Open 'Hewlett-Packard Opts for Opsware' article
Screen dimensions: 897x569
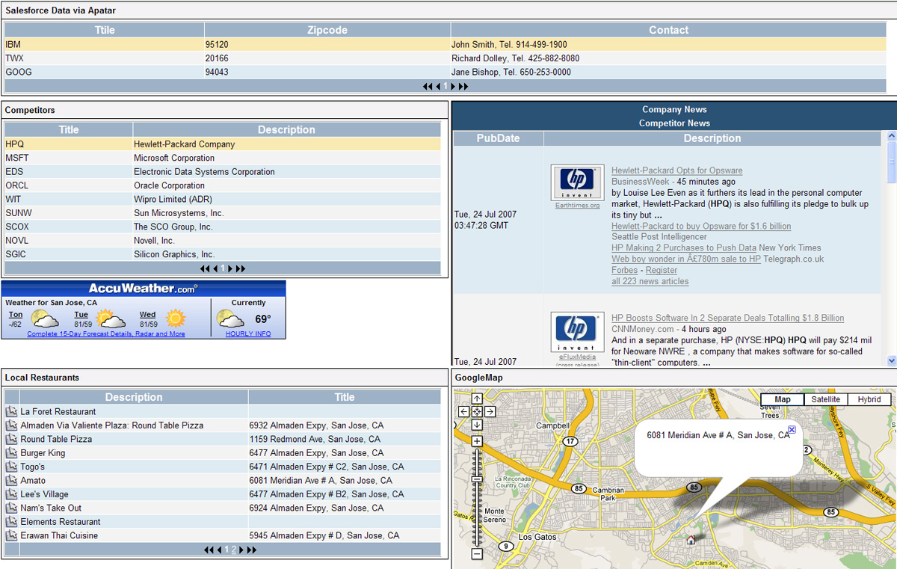tap(676, 170)
